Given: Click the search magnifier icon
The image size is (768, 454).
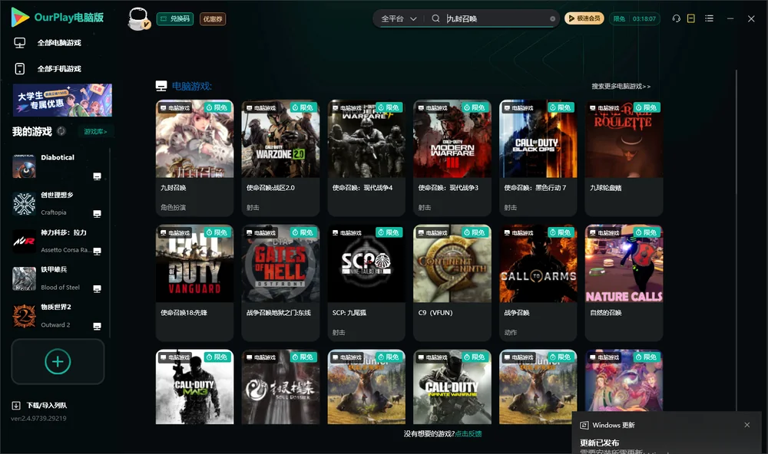Looking at the screenshot, I should pos(435,18).
